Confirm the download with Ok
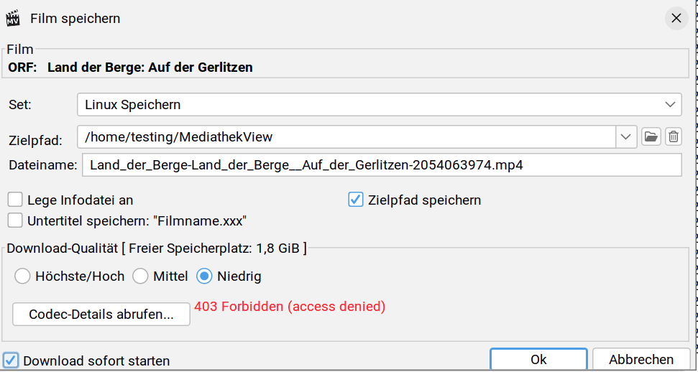The image size is (698, 372). pyautogui.click(x=538, y=360)
